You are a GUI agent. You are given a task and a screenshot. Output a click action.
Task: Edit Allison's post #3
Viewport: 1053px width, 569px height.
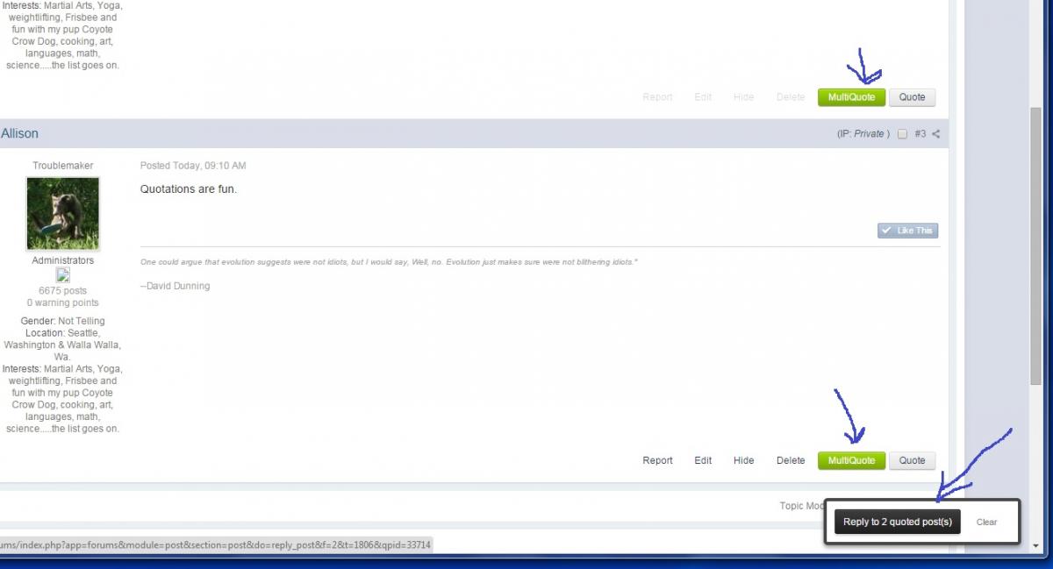coord(703,460)
